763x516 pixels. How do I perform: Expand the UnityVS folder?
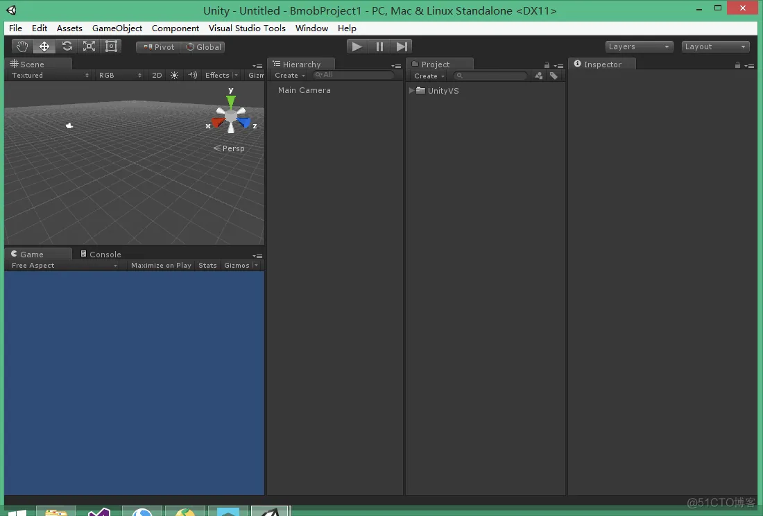pyautogui.click(x=411, y=90)
